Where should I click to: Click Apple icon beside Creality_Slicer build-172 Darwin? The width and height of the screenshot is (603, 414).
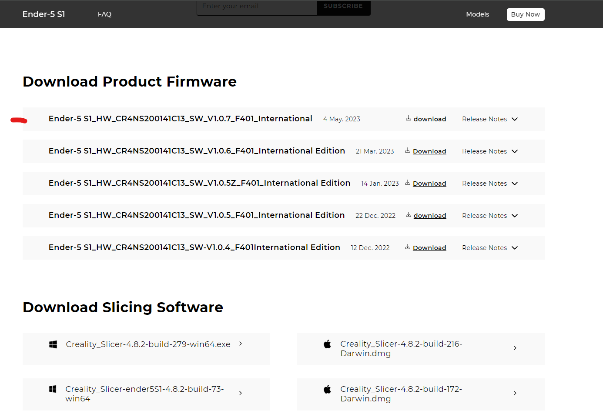click(328, 389)
